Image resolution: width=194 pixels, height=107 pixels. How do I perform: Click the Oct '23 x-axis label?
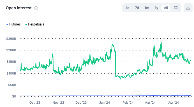click(x=35, y=103)
